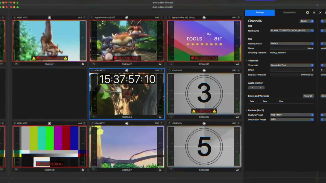326x183 pixels.
Task: Select the Channel2 preview thumbnail
Action: click(127, 41)
